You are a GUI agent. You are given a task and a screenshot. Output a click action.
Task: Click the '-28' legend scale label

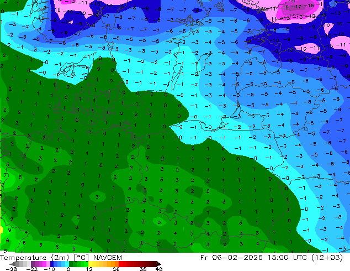[x=11, y=269]
